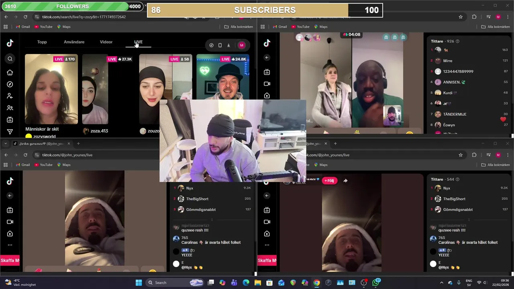Open Alla bokmärken folder in top-left window
The height and width of the screenshot is (289, 514).
point(239,27)
